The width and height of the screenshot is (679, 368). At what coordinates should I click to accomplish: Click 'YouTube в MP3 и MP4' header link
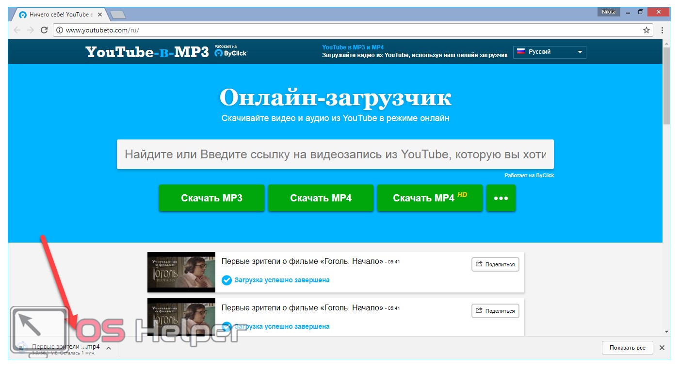tap(353, 47)
